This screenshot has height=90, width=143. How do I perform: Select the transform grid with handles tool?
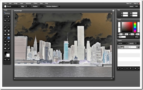click(x=5, y=24)
